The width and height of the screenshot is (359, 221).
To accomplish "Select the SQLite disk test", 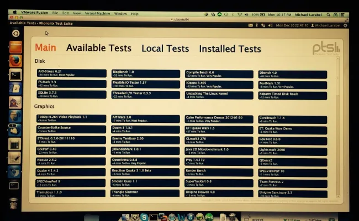I will [x=72, y=94].
